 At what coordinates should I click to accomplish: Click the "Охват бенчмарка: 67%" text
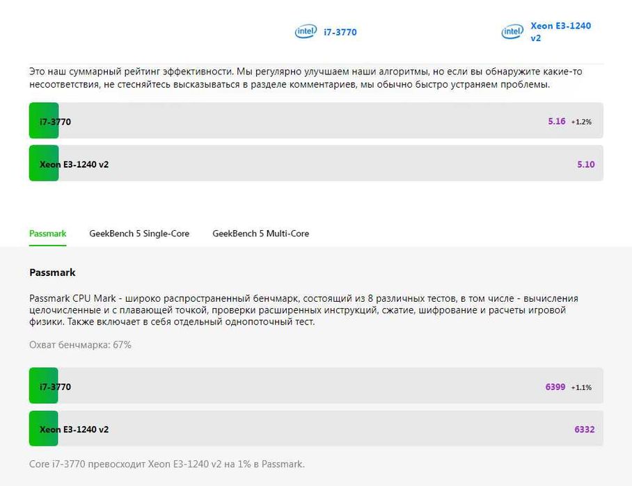(80, 345)
